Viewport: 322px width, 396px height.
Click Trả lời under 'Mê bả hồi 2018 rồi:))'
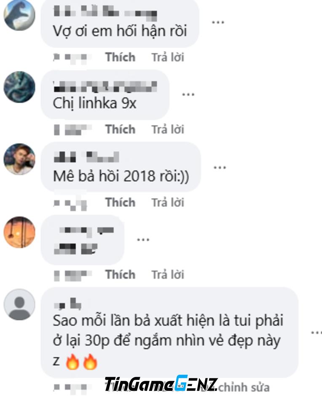[x=168, y=202]
